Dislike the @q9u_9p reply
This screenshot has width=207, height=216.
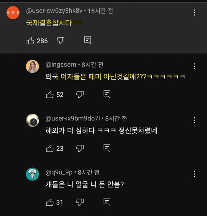tap(80, 202)
